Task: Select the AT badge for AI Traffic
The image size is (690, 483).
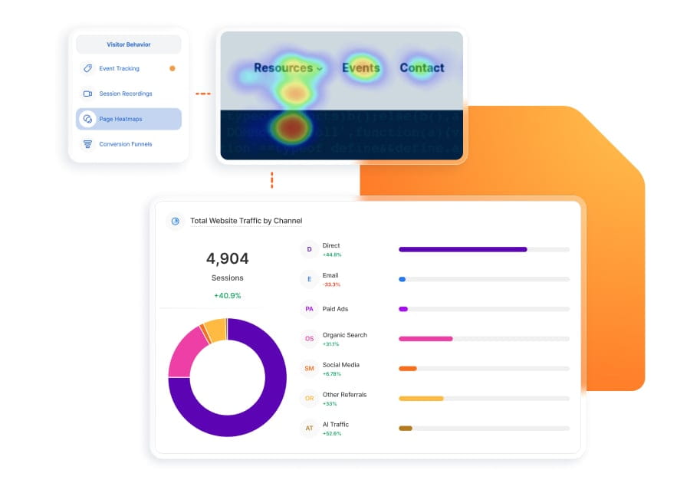Action: click(x=309, y=429)
